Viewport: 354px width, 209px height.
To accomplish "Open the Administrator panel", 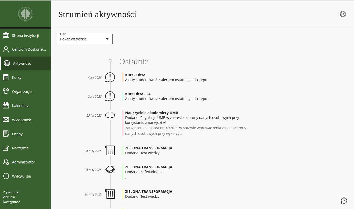I will click(x=23, y=162).
